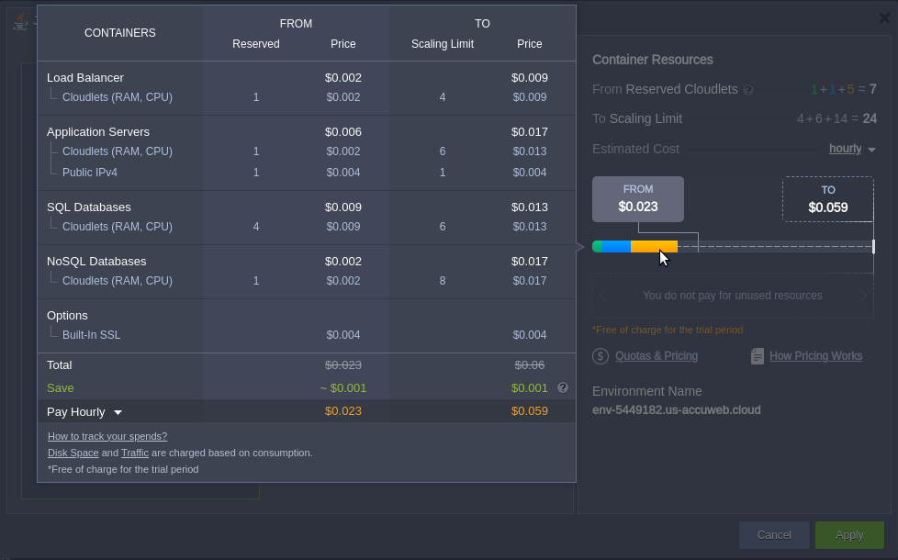Click the document icon beside How Pricing Works
The height and width of the screenshot is (560, 898).
(x=758, y=355)
